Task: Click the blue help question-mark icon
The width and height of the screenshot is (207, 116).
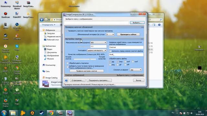Action: pos(66,80)
